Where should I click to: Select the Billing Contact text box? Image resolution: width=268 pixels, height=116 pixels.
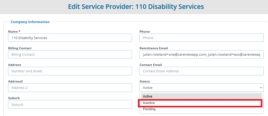[x=70, y=54]
